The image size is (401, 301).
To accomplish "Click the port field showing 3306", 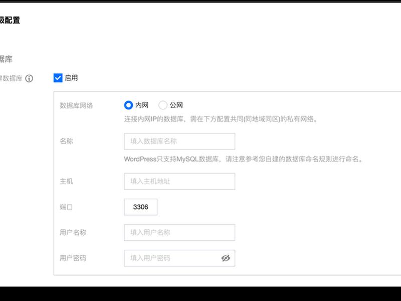I will click(141, 207).
